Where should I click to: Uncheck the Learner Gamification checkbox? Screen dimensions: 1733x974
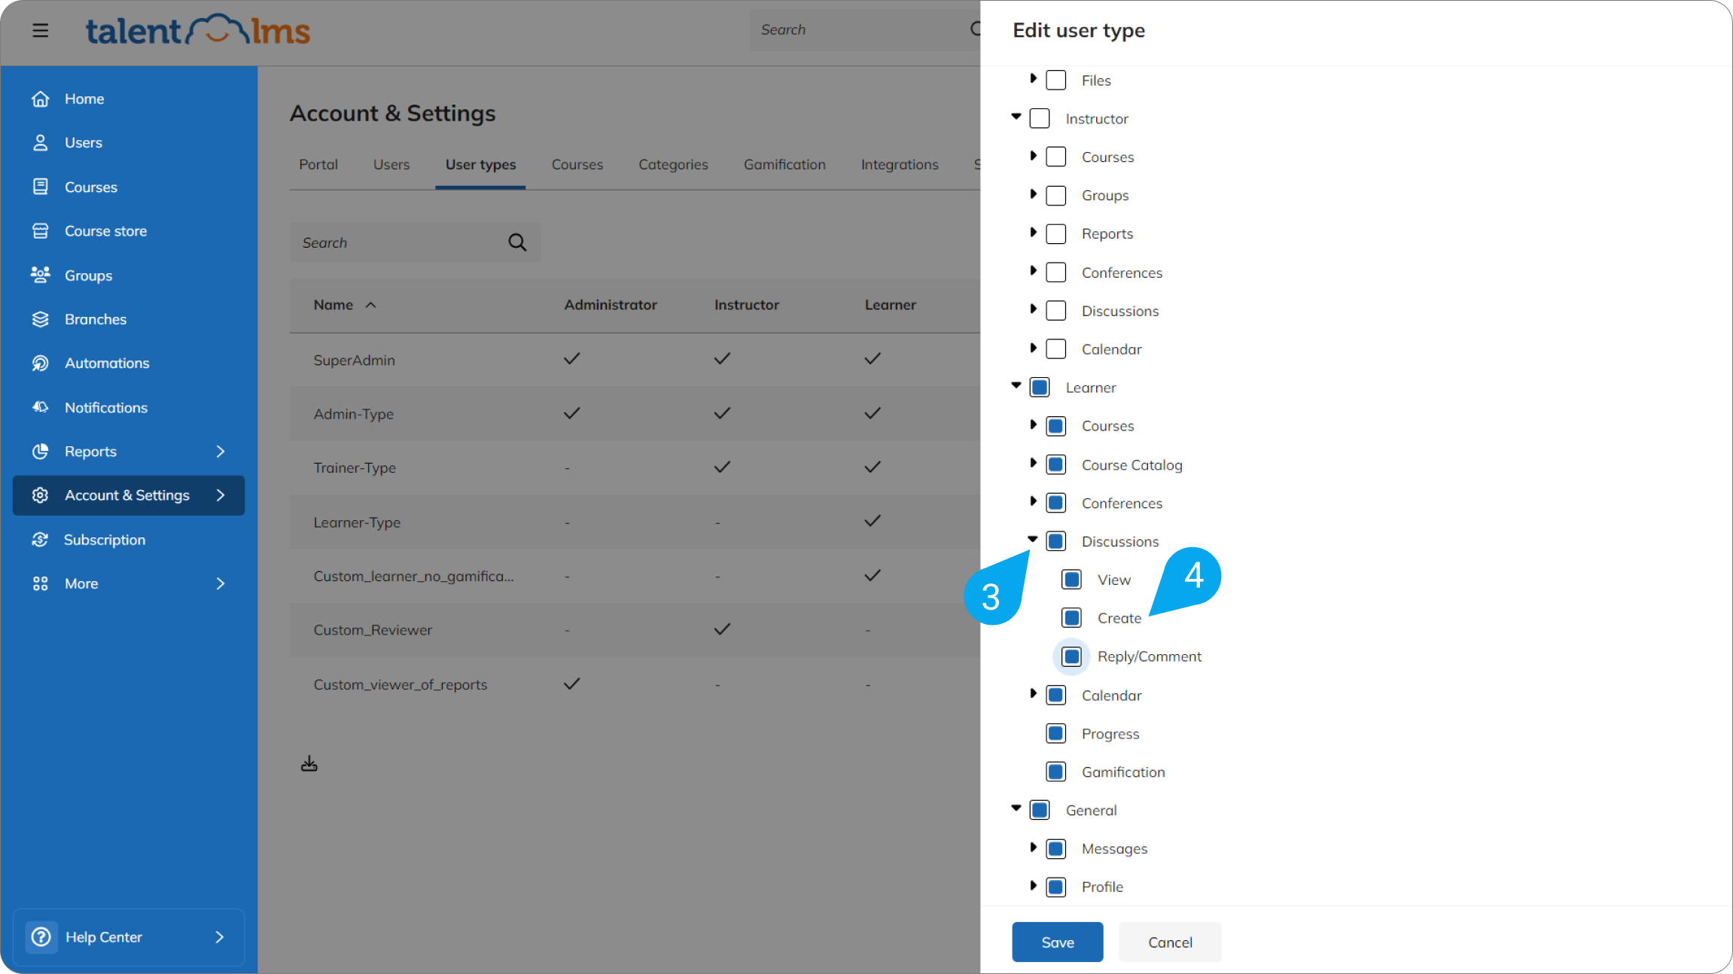click(x=1056, y=772)
